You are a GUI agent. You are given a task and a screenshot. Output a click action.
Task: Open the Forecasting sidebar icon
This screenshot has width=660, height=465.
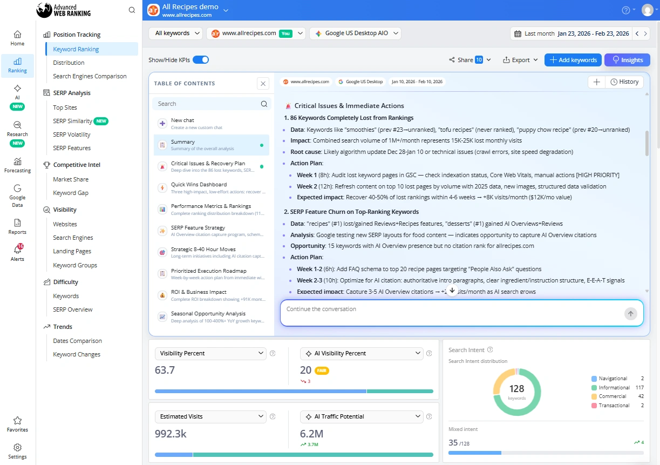pyautogui.click(x=17, y=165)
